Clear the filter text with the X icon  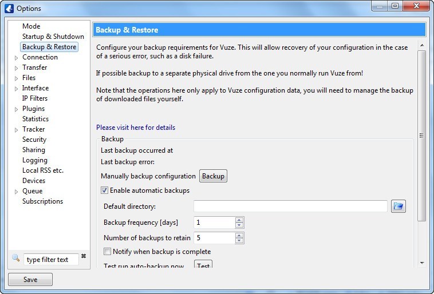click(x=84, y=256)
